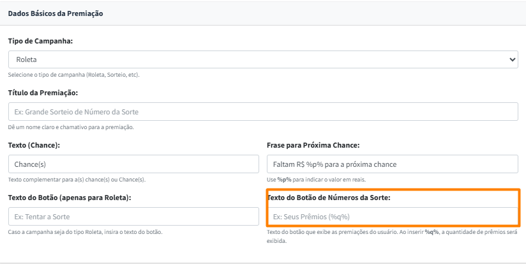Focus the Título da Premiação input field
Image resolution: width=526 pixels, height=264 pixels.
[x=262, y=112]
